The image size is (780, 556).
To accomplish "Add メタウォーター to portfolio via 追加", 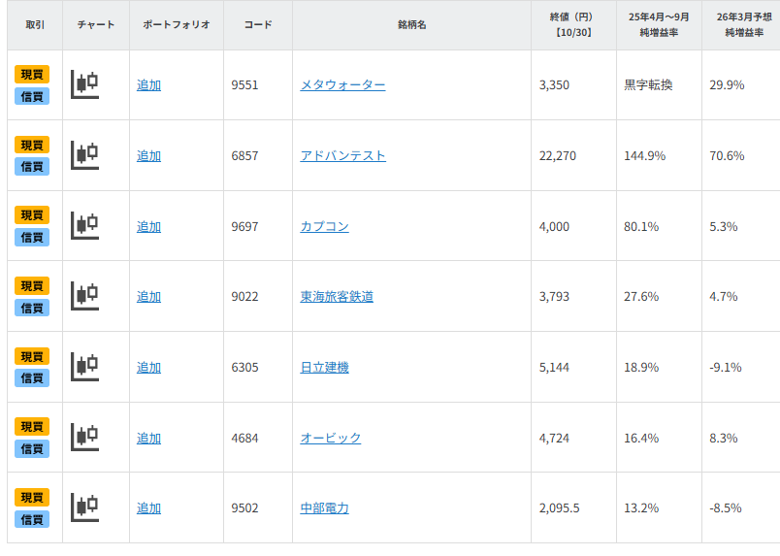I will click(x=148, y=85).
